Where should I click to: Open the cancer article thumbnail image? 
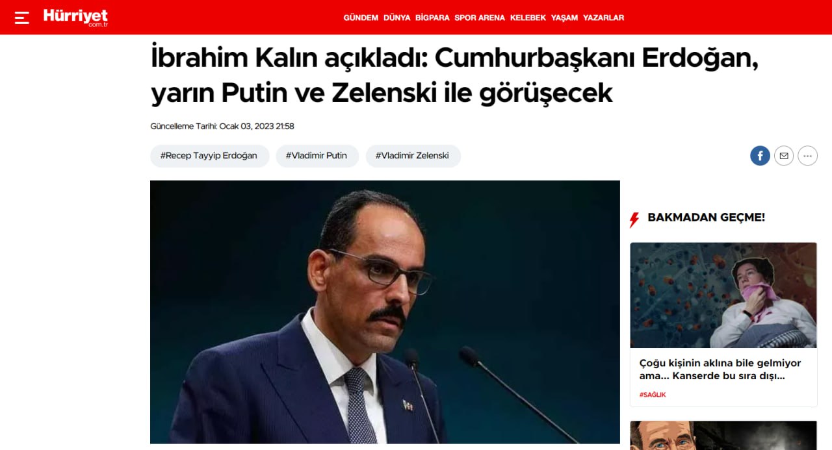(x=723, y=295)
